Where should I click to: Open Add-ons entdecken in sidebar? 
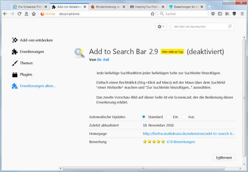tap(32, 40)
